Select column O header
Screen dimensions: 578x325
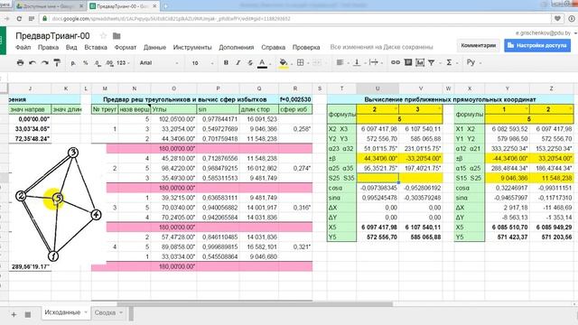[173, 88]
